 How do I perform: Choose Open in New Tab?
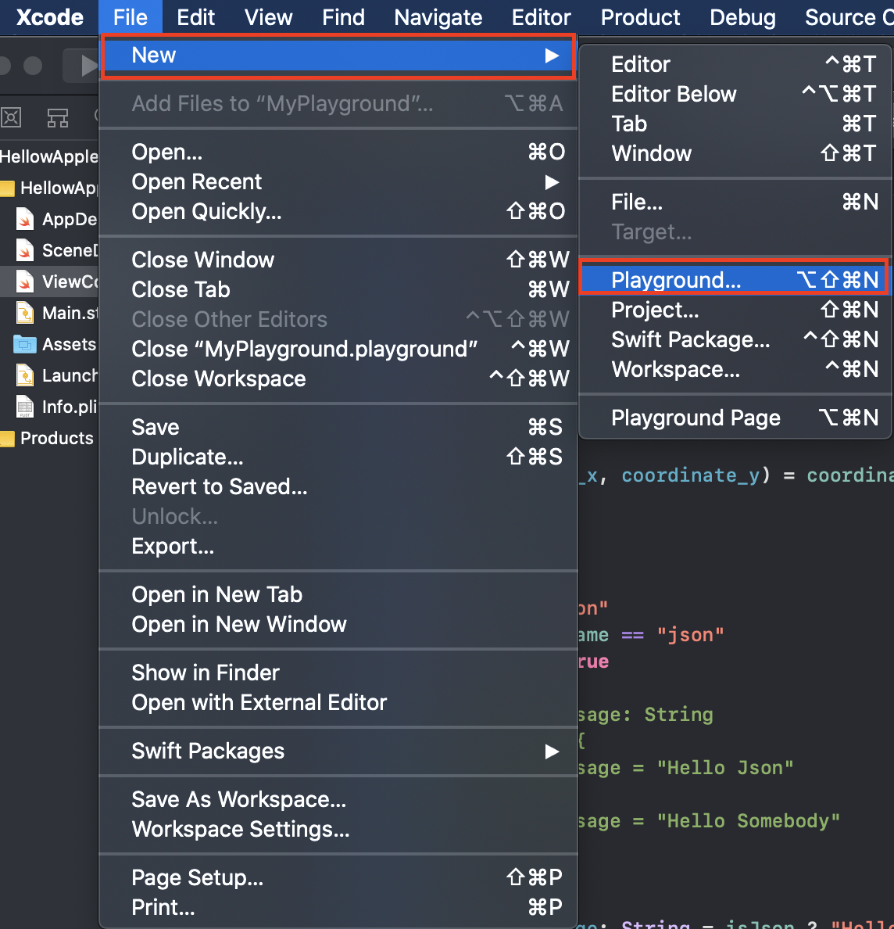pos(338,594)
